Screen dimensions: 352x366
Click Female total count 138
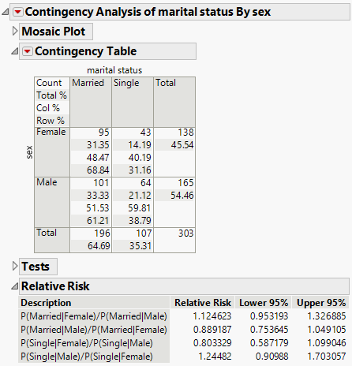[185, 133]
